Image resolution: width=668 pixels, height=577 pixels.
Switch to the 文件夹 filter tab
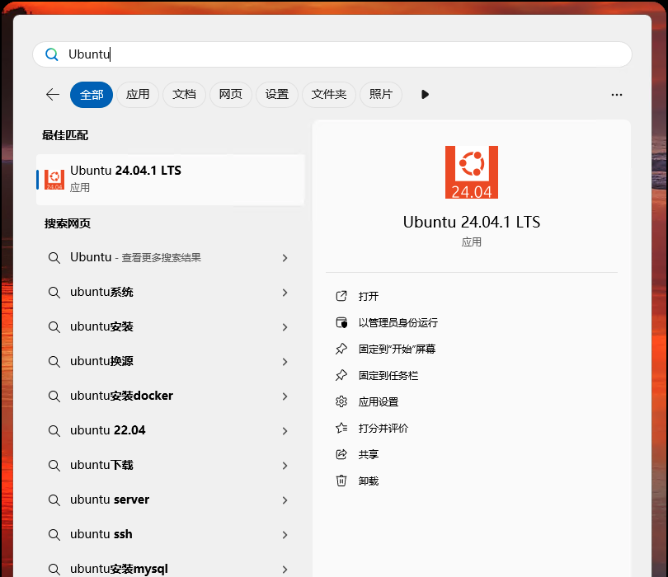point(329,95)
